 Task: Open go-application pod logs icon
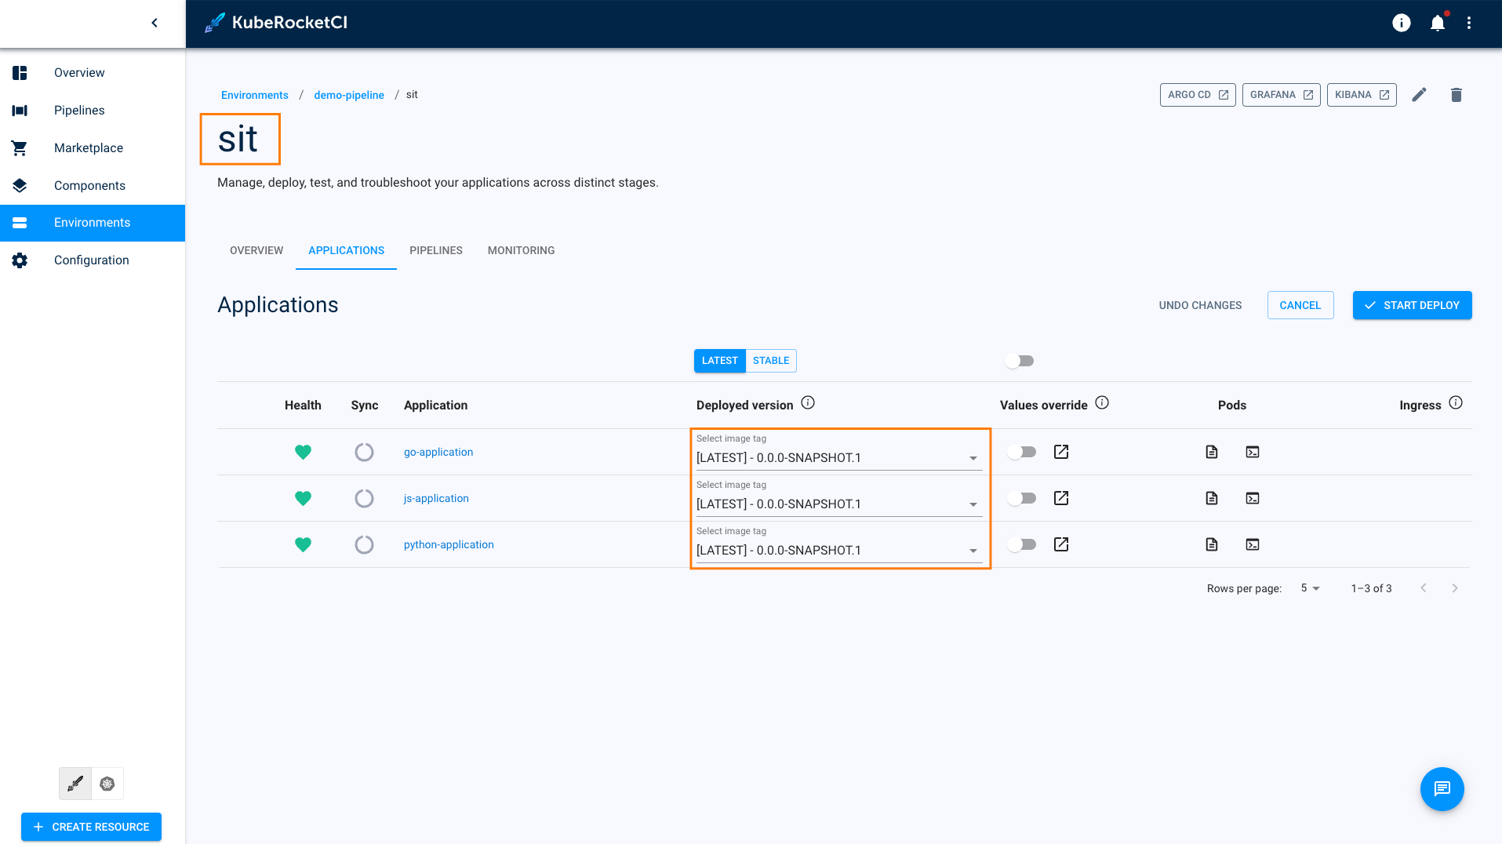pyautogui.click(x=1212, y=452)
